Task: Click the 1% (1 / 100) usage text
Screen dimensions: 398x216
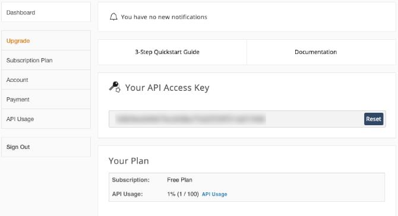Action: pyautogui.click(x=183, y=194)
